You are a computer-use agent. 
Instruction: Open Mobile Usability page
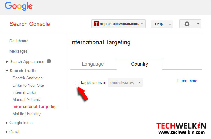tap(27, 114)
